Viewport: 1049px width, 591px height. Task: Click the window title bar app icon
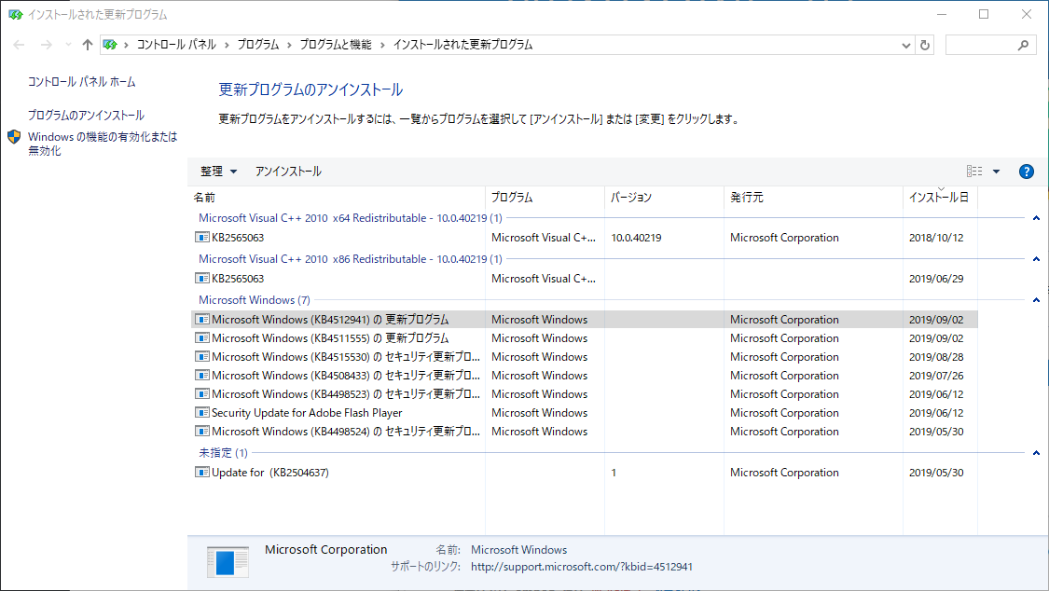[x=16, y=14]
